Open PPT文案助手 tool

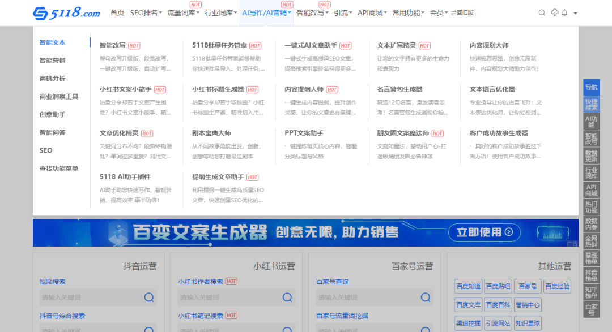coord(304,133)
